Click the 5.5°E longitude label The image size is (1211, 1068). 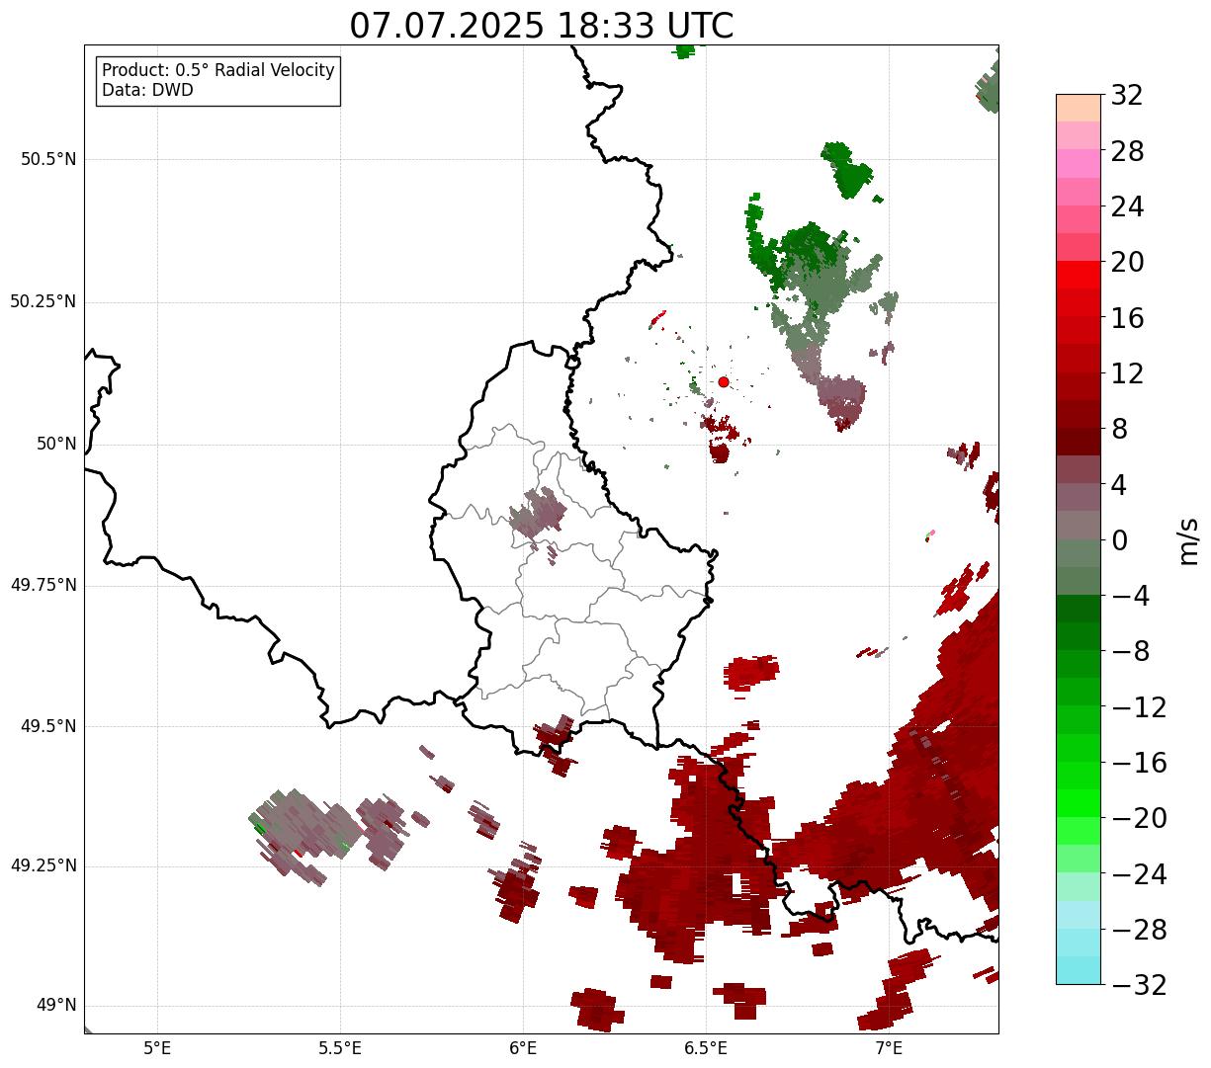click(x=340, y=1048)
